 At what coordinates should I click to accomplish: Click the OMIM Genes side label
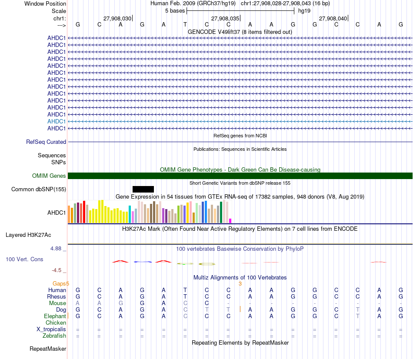[x=49, y=176]
